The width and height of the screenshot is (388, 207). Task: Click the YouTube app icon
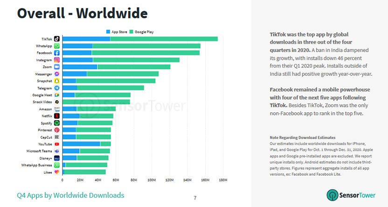pyautogui.click(x=57, y=144)
